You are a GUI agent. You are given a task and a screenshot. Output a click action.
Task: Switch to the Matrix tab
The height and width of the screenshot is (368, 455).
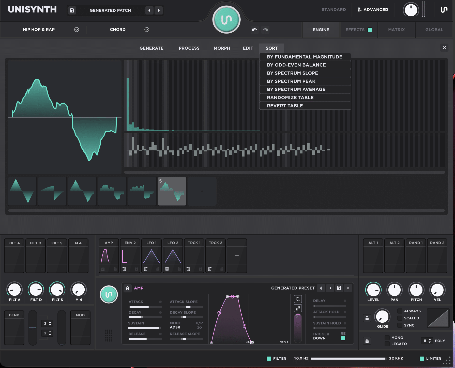click(396, 30)
